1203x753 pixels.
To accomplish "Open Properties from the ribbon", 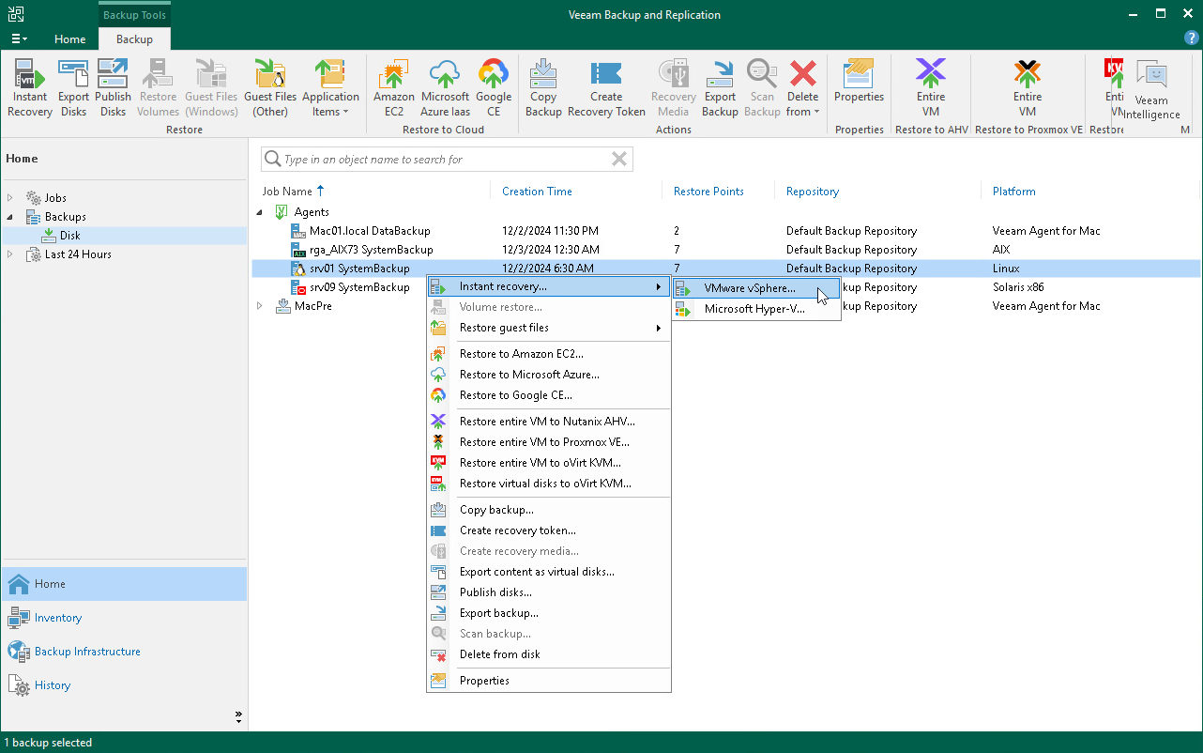I will pyautogui.click(x=859, y=81).
